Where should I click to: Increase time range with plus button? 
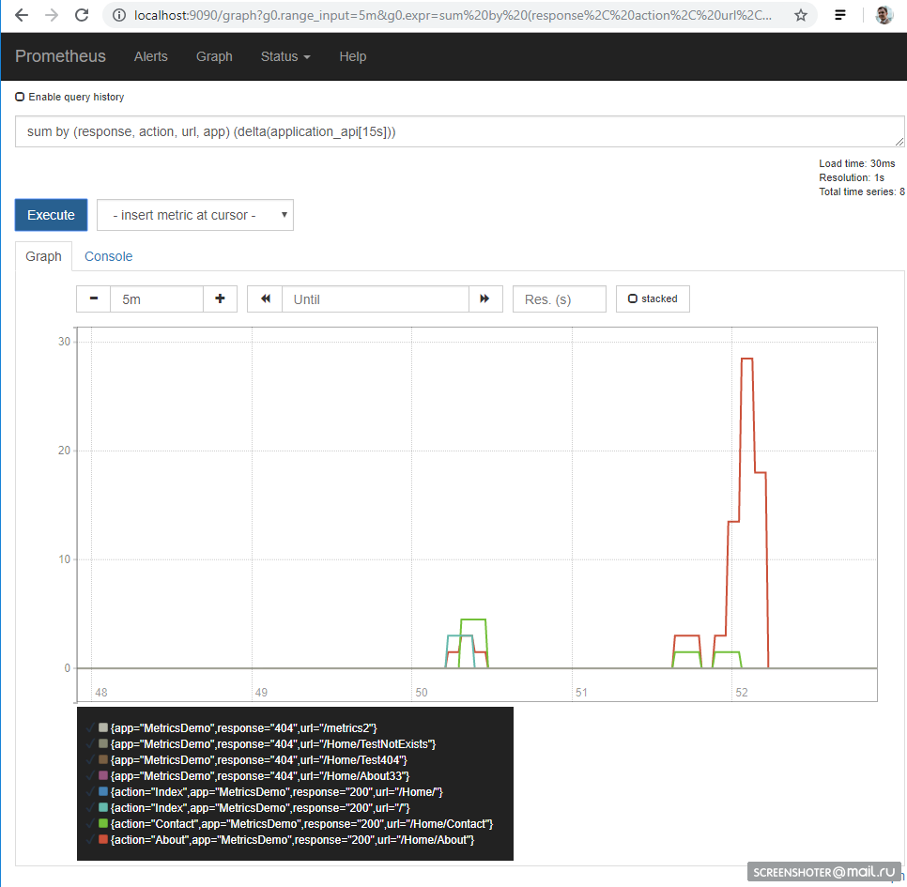click(220, 298)
